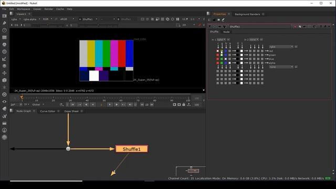This screenshot has height=189, width=336.
Task: Open the rgba output layer dropdown
Action: tap(281, 47)
